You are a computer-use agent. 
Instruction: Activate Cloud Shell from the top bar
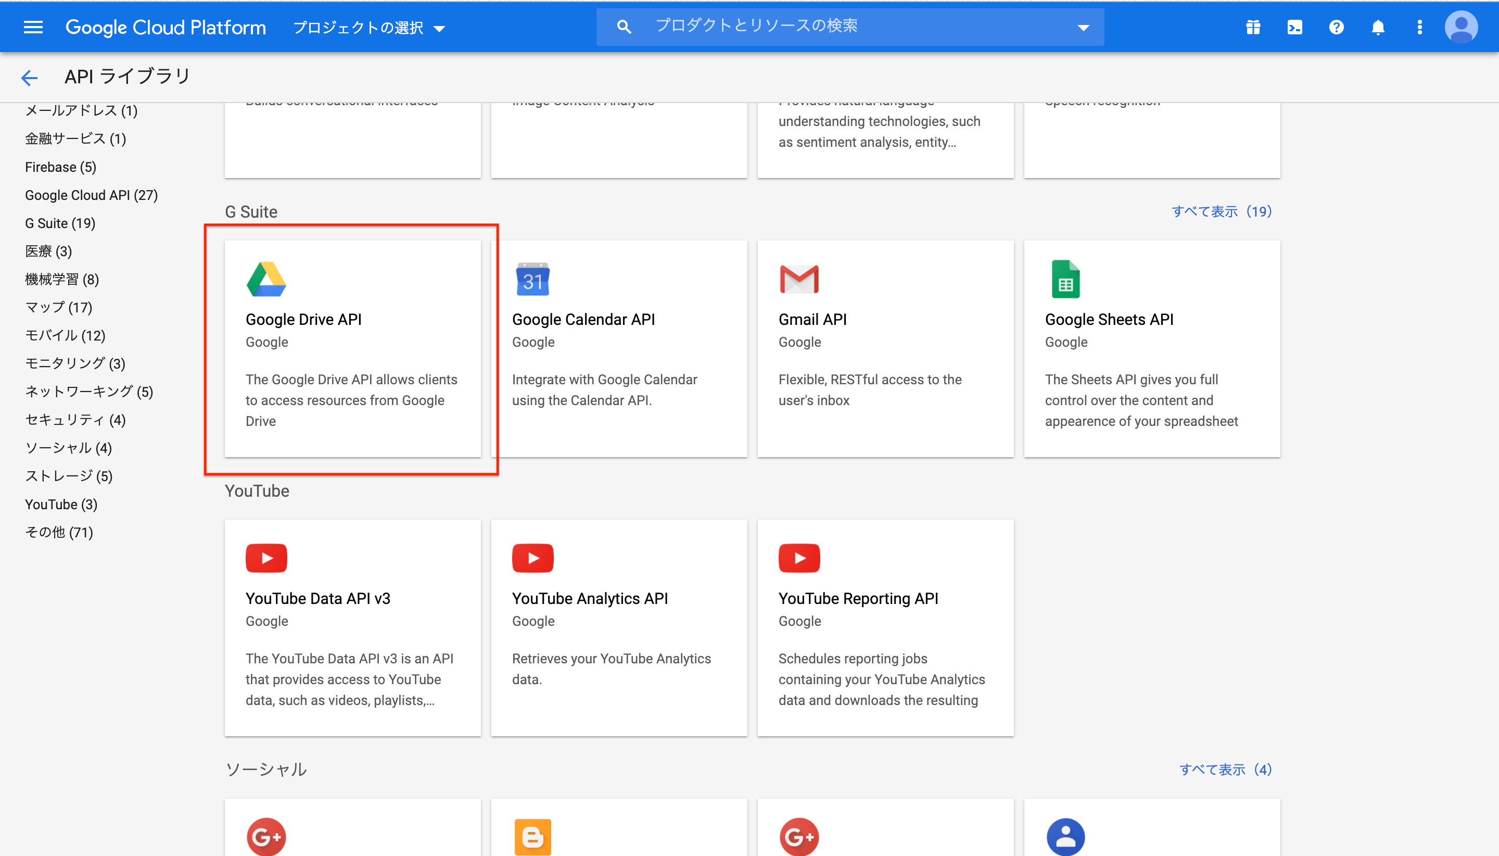click(1294, 27)
